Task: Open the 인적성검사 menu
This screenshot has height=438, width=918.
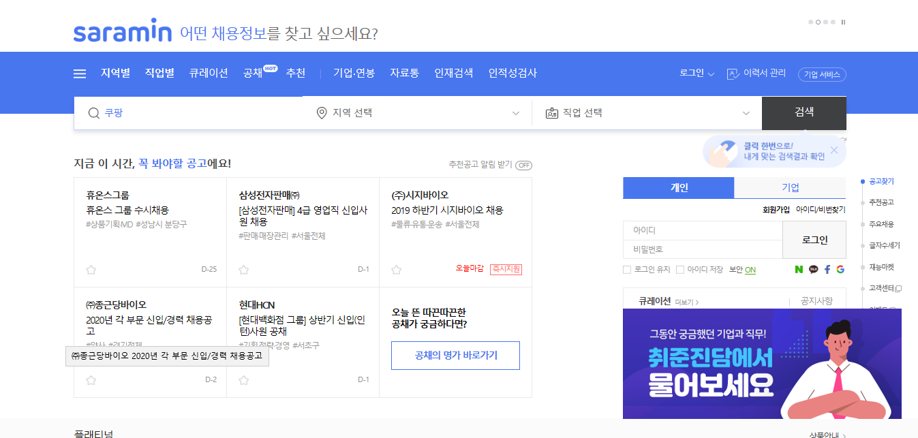Action: tap(512, 73)
